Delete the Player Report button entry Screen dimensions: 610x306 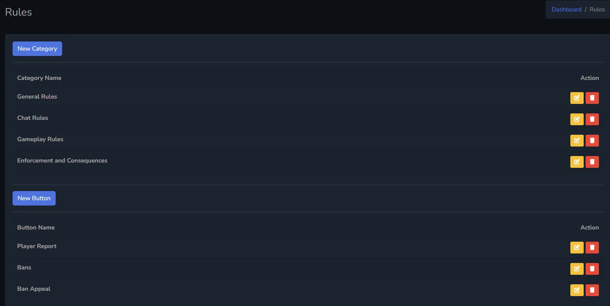pyautogui.click(x=592, y=247)
